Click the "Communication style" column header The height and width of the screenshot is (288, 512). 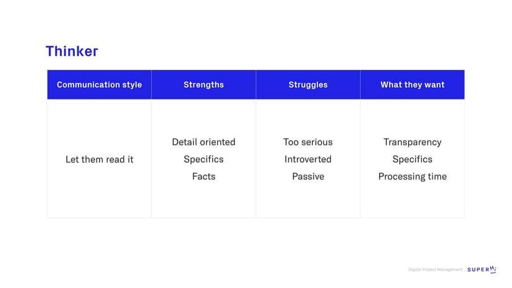99,85
